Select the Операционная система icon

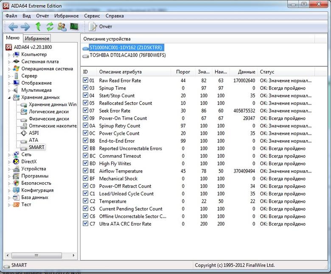(16, 69)
